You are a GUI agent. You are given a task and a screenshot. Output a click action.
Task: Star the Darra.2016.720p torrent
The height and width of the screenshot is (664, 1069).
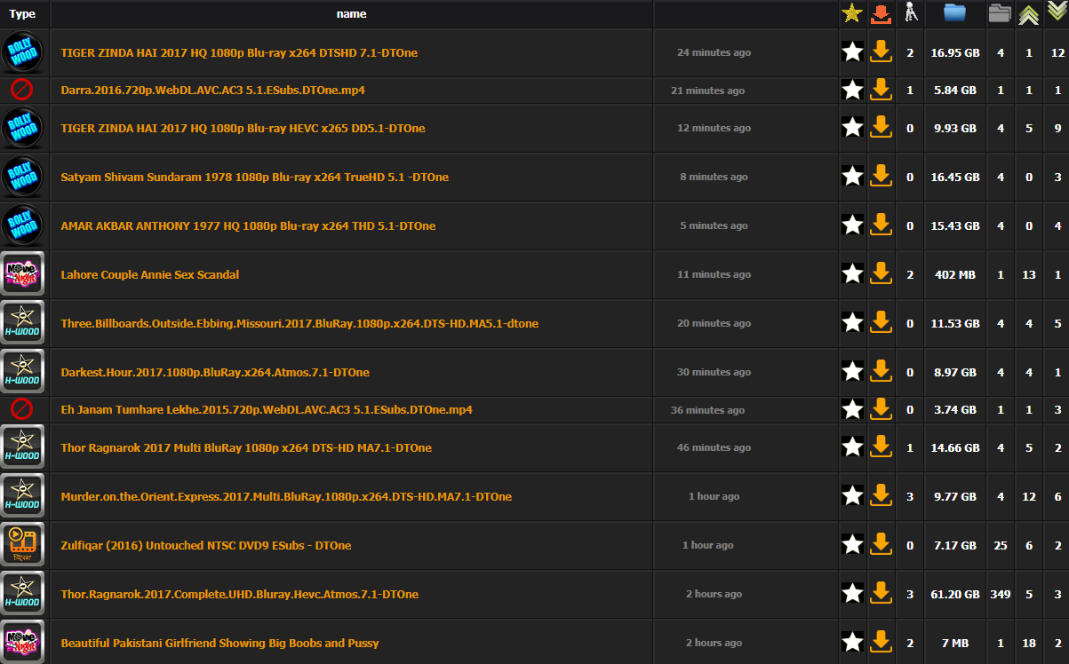click(852, 90)
